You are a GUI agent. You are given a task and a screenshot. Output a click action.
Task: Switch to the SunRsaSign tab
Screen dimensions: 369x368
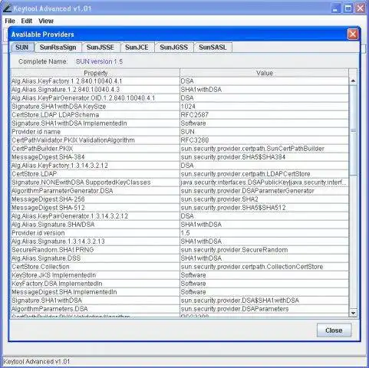(58, 48)
